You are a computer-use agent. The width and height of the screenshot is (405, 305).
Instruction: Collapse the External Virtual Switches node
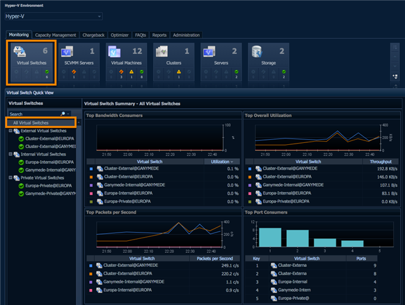tap(10, 130)
